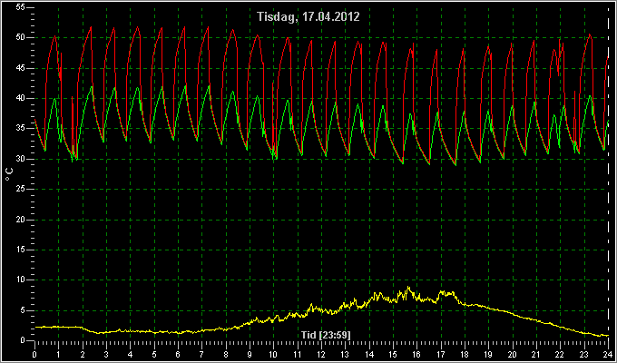Click the 15 hour mark on x-axis
Image resolution: width=617 pixels, height=363 pixels.
[393, 354]
